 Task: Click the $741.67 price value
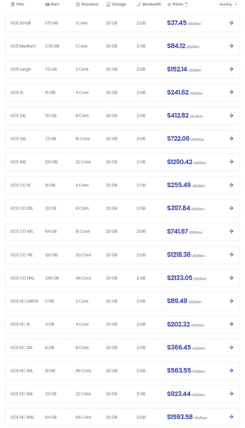tap(177, 231)
